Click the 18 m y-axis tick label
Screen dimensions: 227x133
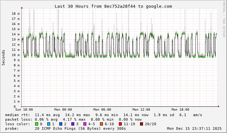click(x=16, y=14)
